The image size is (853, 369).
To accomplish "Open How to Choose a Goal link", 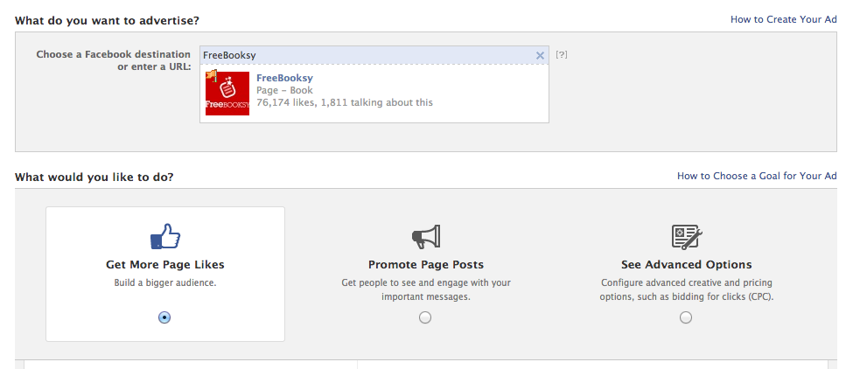I will pos(757,176).
